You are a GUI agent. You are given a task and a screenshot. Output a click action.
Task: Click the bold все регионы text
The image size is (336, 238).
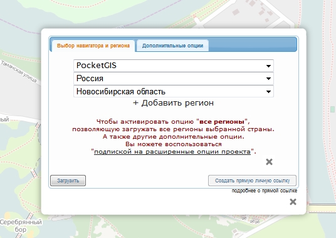click(x=222, y=122)
